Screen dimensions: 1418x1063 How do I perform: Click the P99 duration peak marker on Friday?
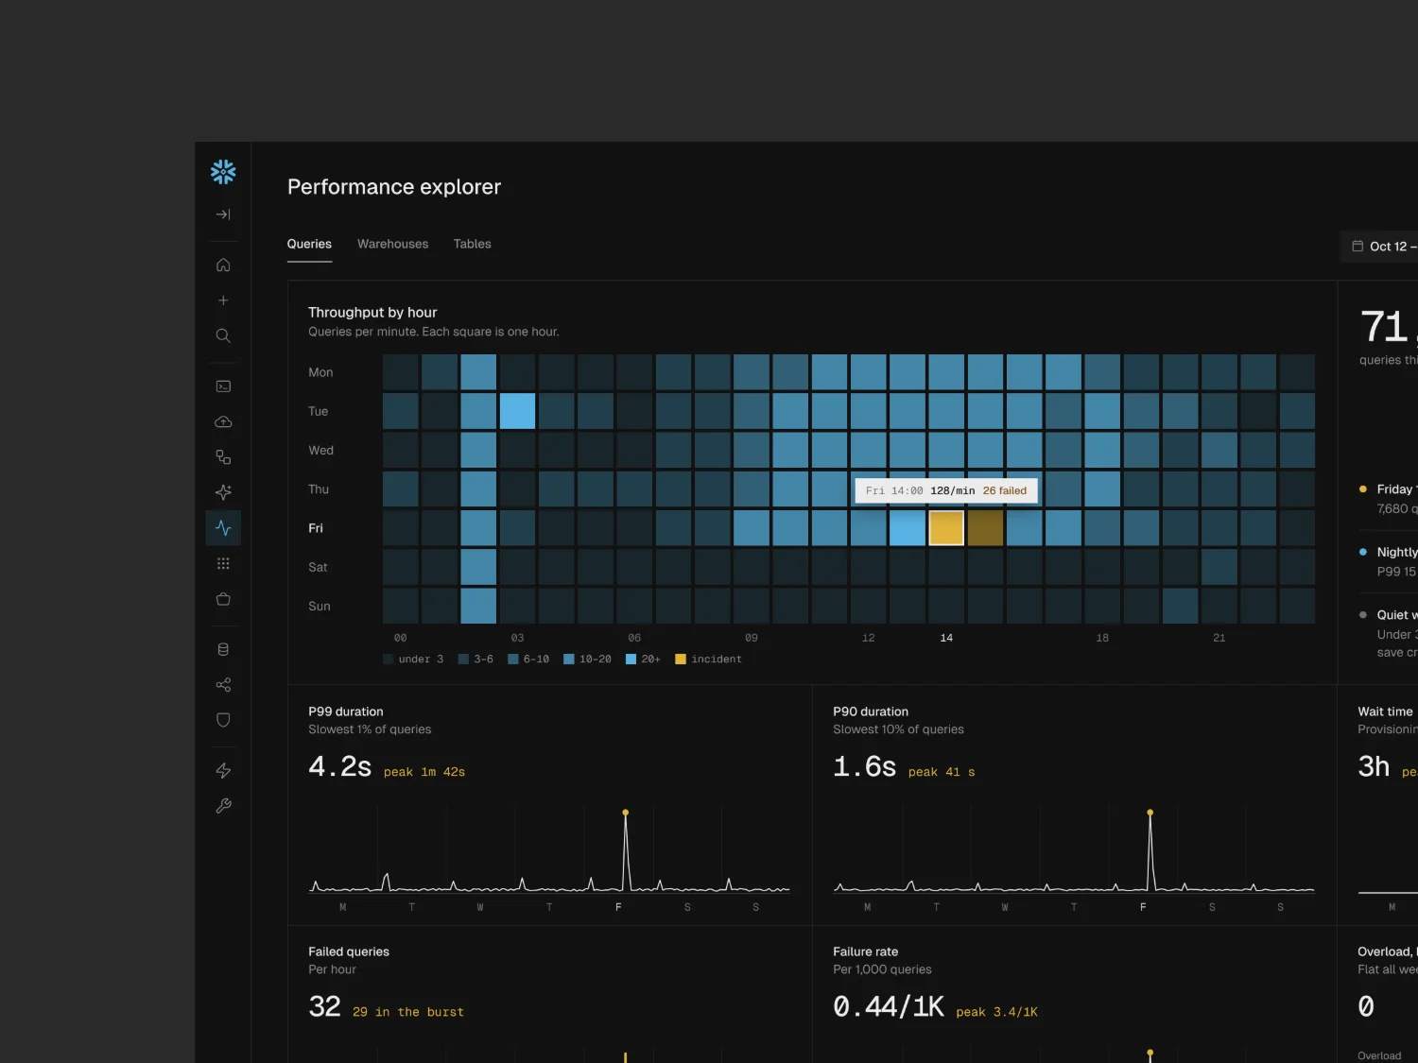click(625, 813)
